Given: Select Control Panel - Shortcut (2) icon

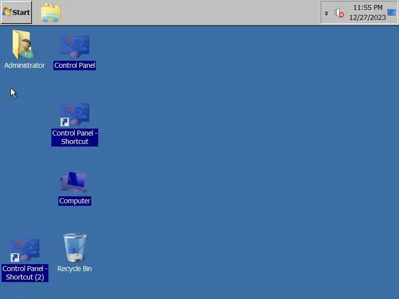Looking at the screenshot, I should tap(24, 250).
